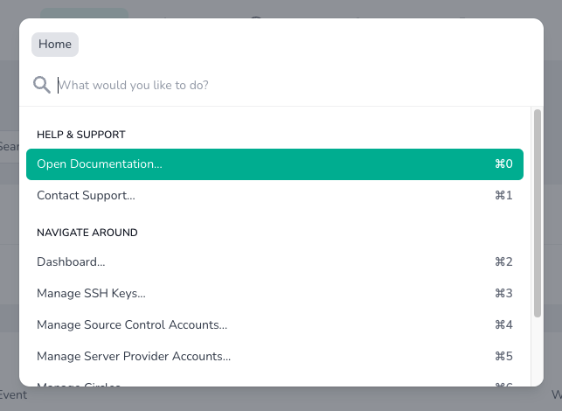Image resolution: width=562 pixels, height=411 pixels.
Task: Click the ⌘0 shortcut badge
Action: pos(503,164)
